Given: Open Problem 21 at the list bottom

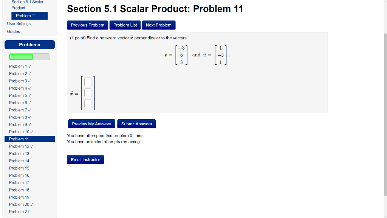Looking at the screenshot, I should tap(19, 212).
